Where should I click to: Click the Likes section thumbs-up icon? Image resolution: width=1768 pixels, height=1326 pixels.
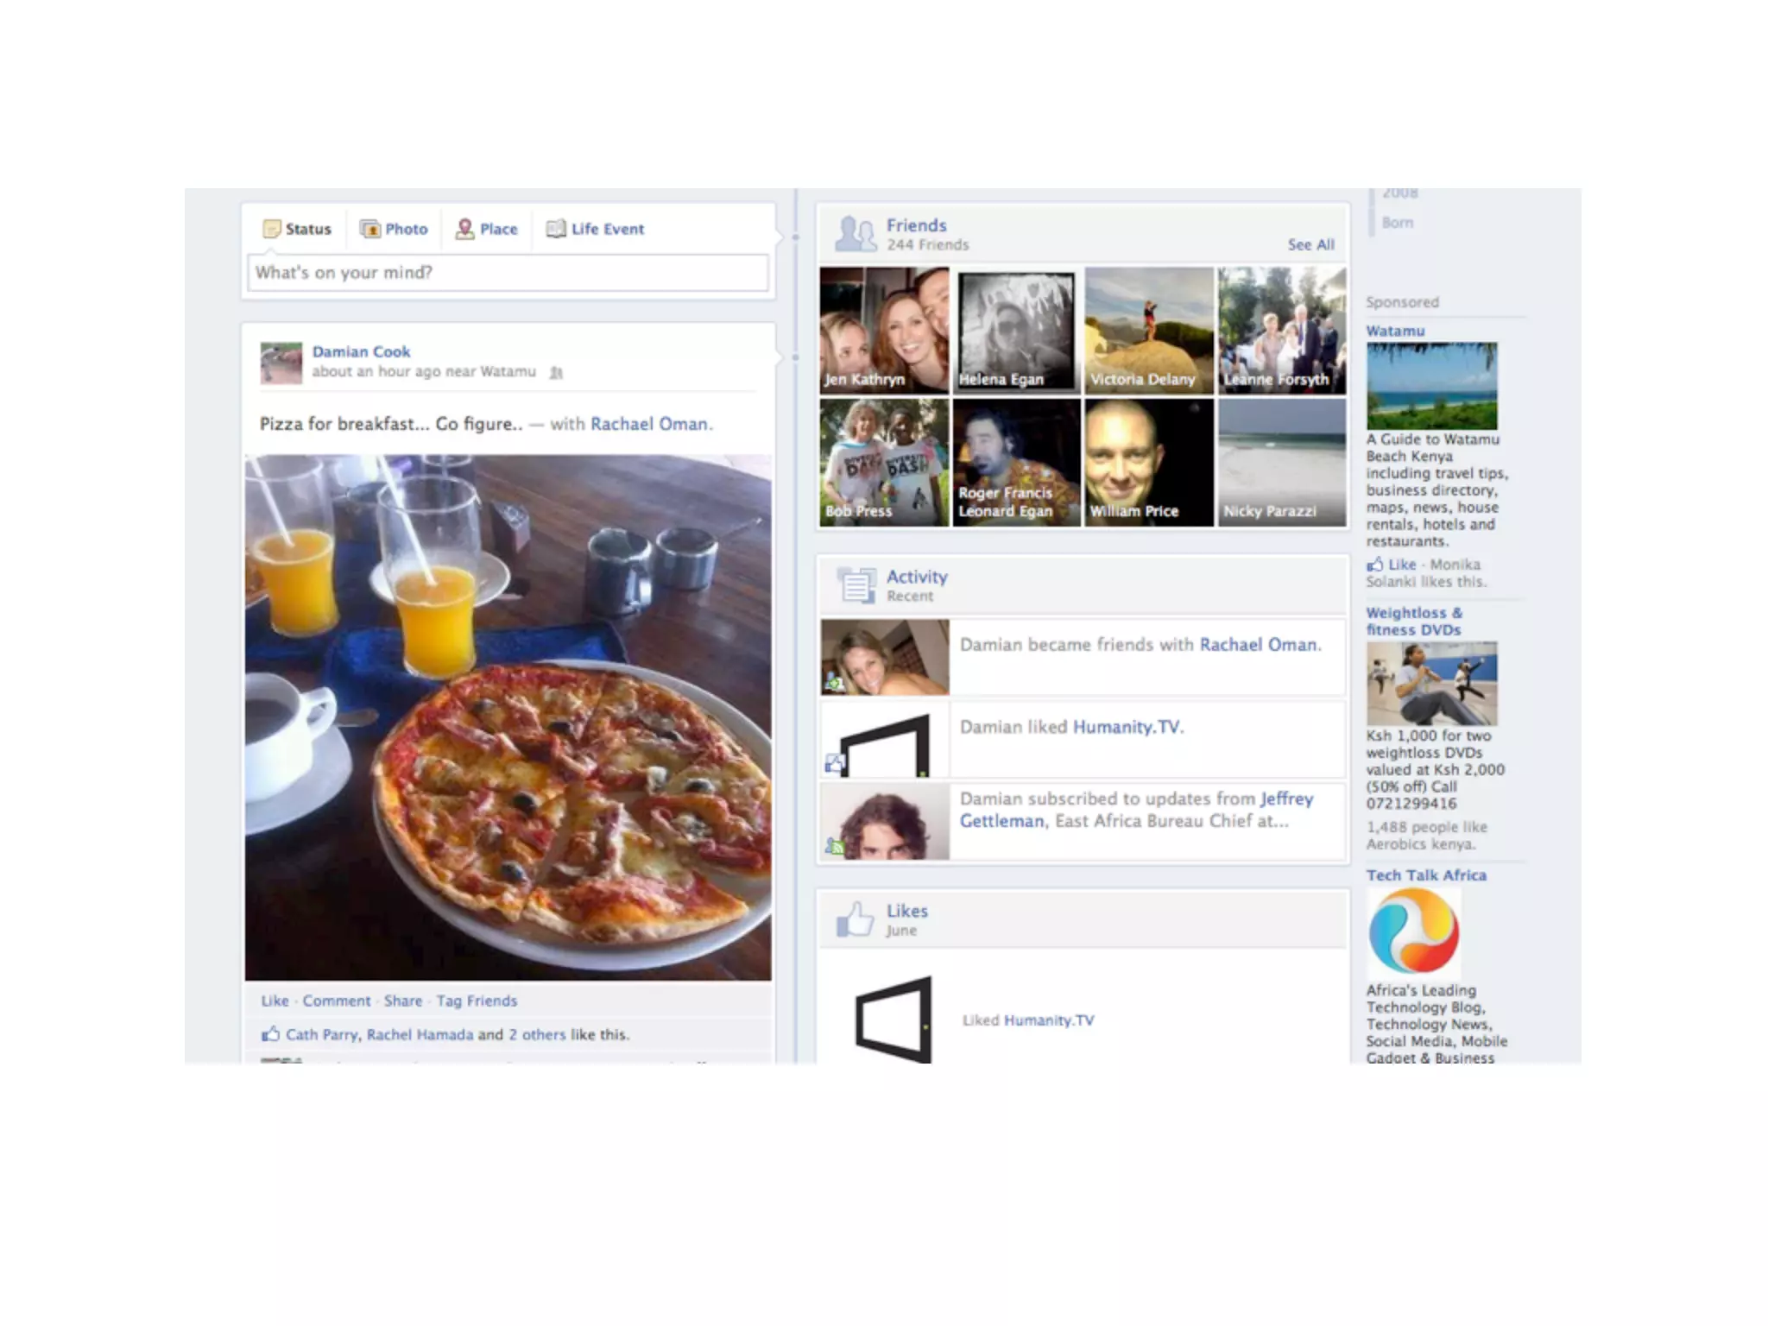pos(855,919)
